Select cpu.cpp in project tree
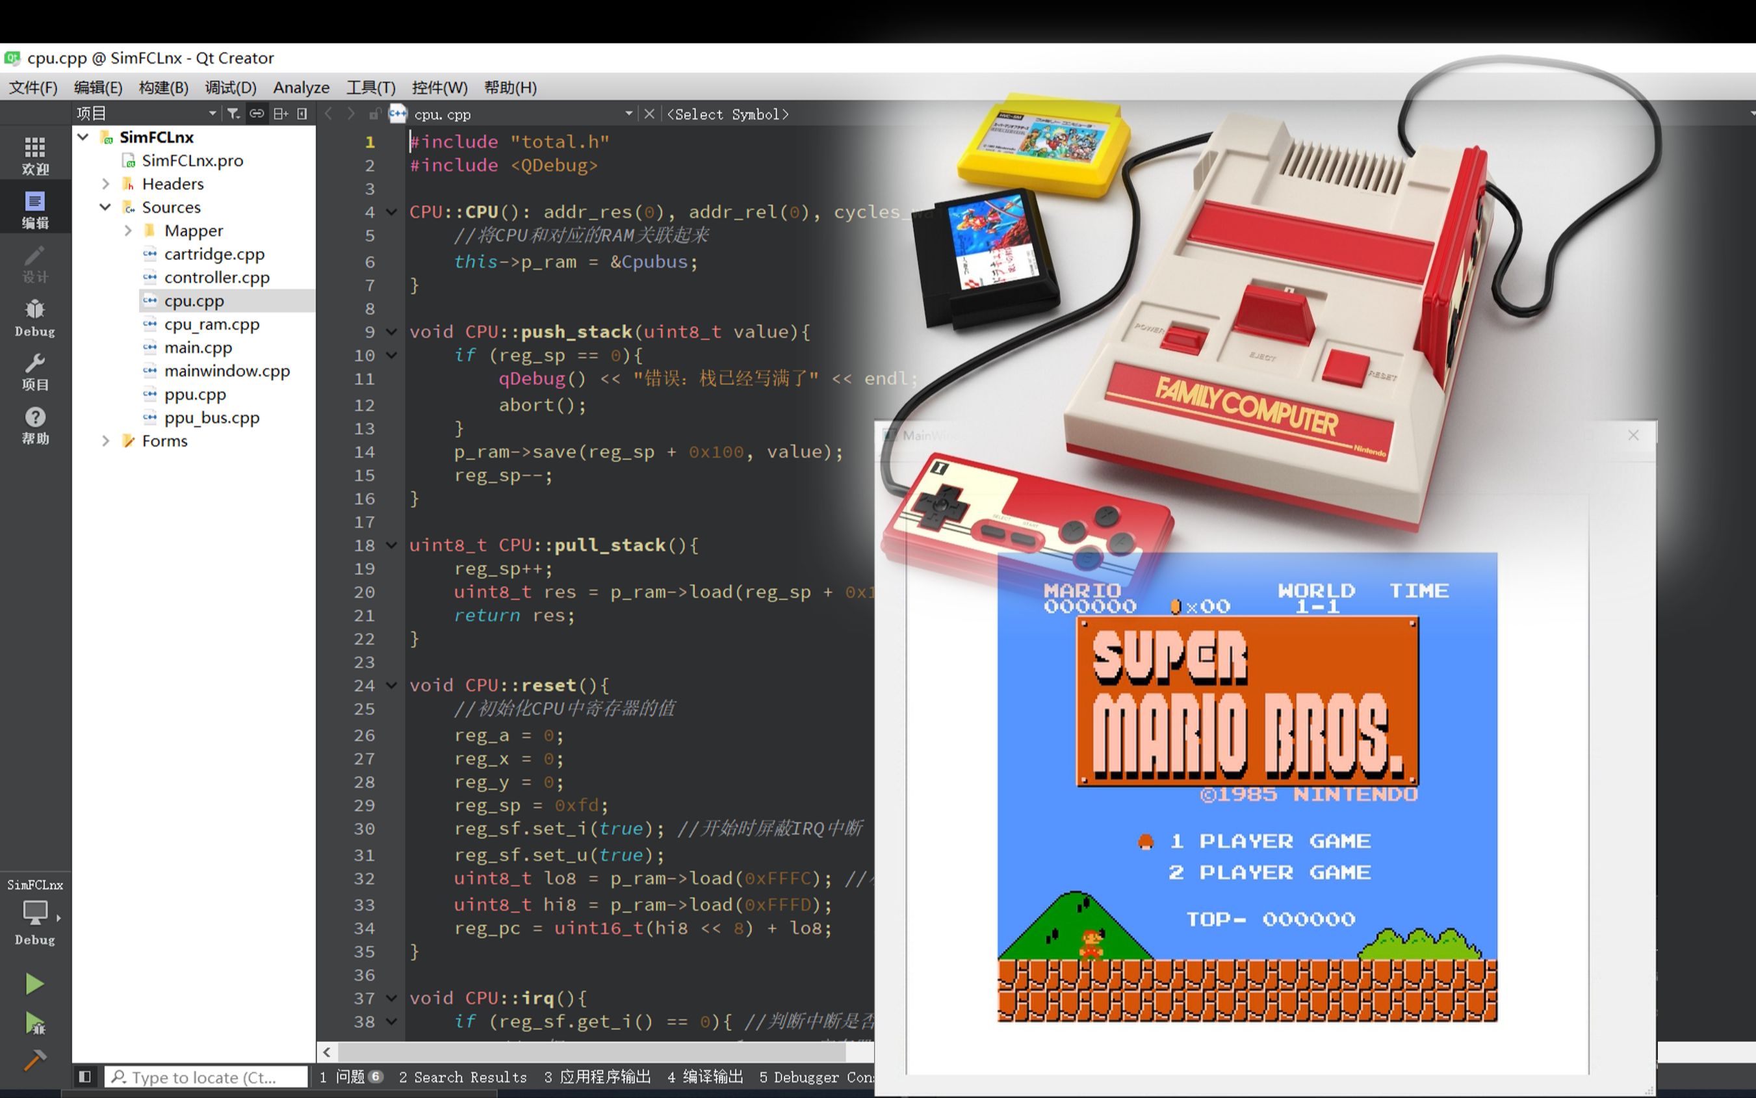This screenshot has height=1098, width=1756. [194, 300]
